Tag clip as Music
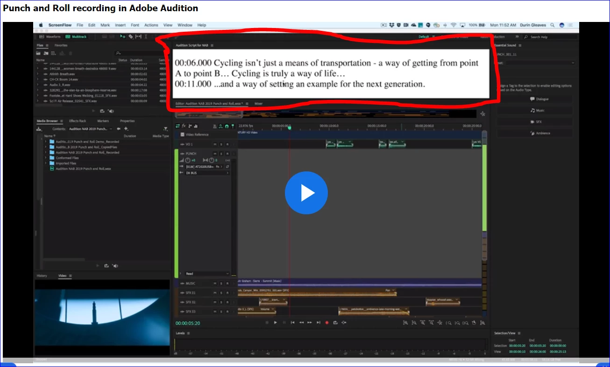The width and height of the screenshot is (610, 367). click(535, 111)
